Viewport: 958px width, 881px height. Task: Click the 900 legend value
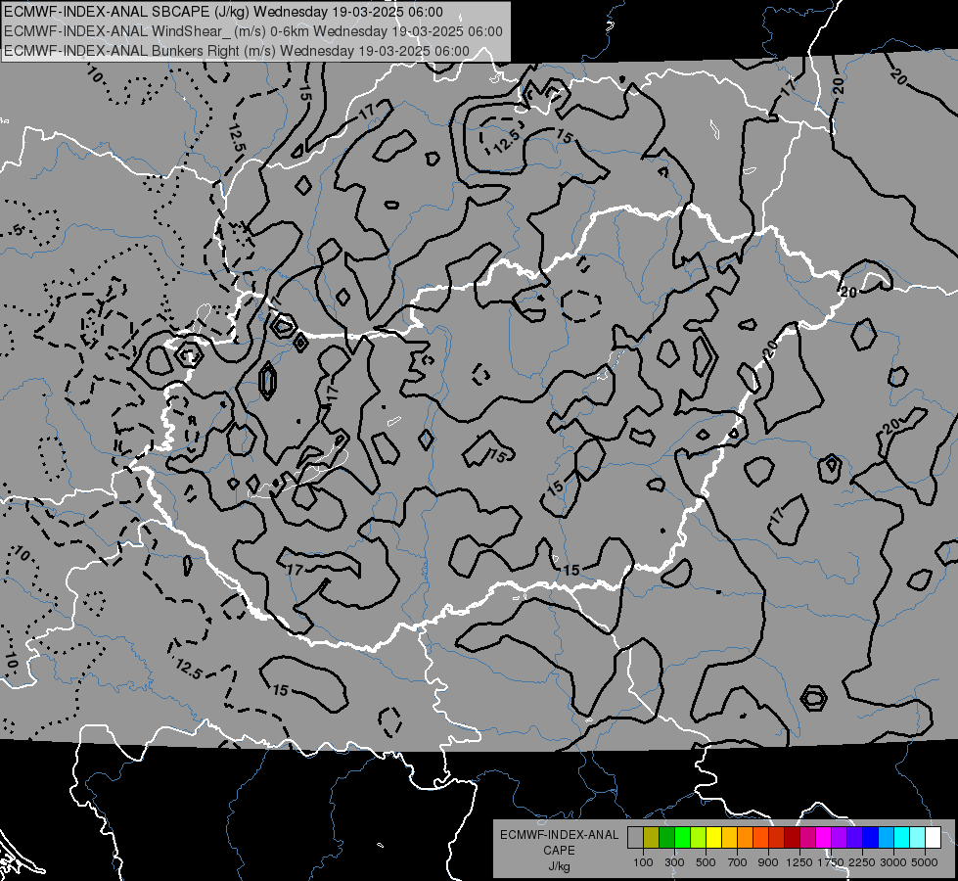click(x=768, y=862)
